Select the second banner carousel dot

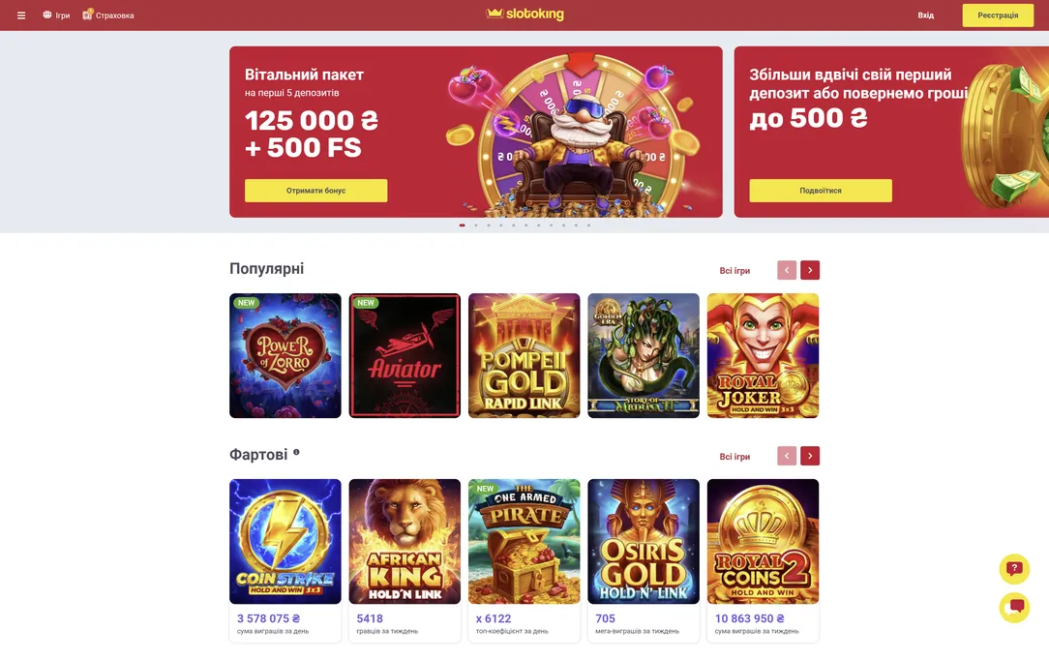[475, 225]
